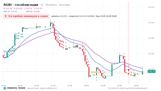Screen dimensions: 161x91
Task: Click the close value '3 112.33'
Action: pyautogui.click(x=38, y=8)
